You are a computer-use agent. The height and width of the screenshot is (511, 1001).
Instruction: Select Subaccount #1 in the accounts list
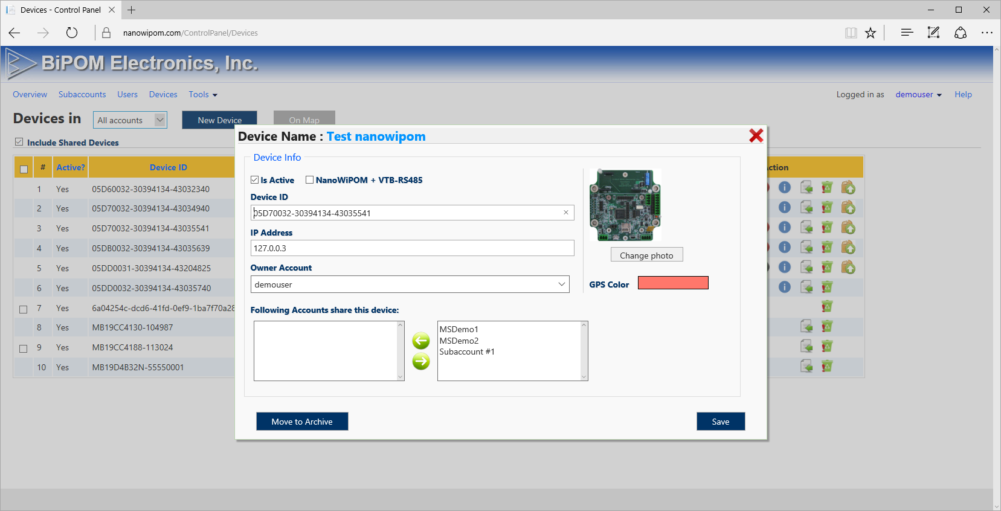467,352
